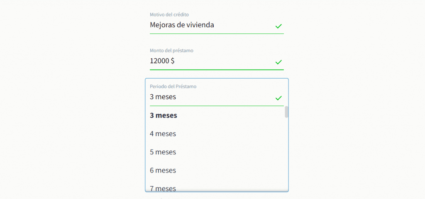425x199 pixels.
Task: Select 6 meses in the dropdown list
Action: click(163, 170)
